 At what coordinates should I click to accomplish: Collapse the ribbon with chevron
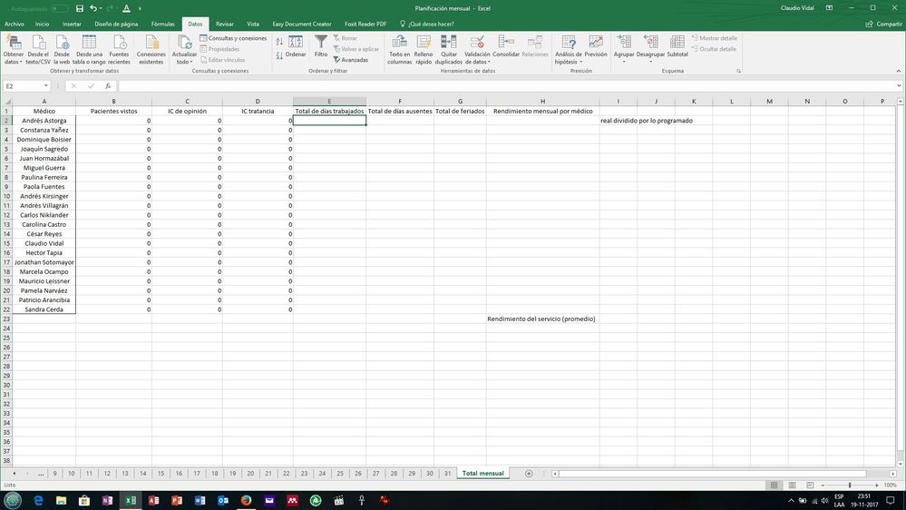tap(899, 71)
